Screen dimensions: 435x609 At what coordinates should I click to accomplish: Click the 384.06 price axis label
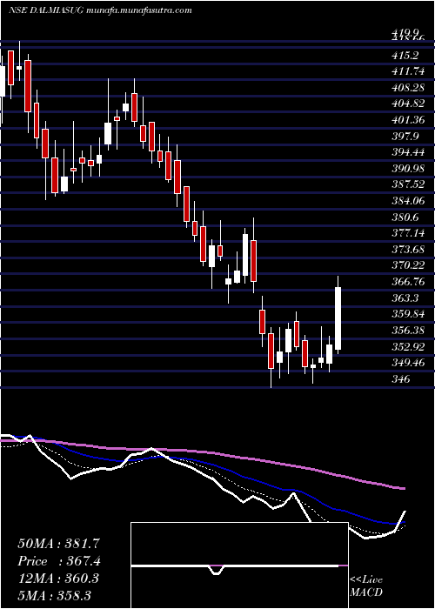click(408, 201)
